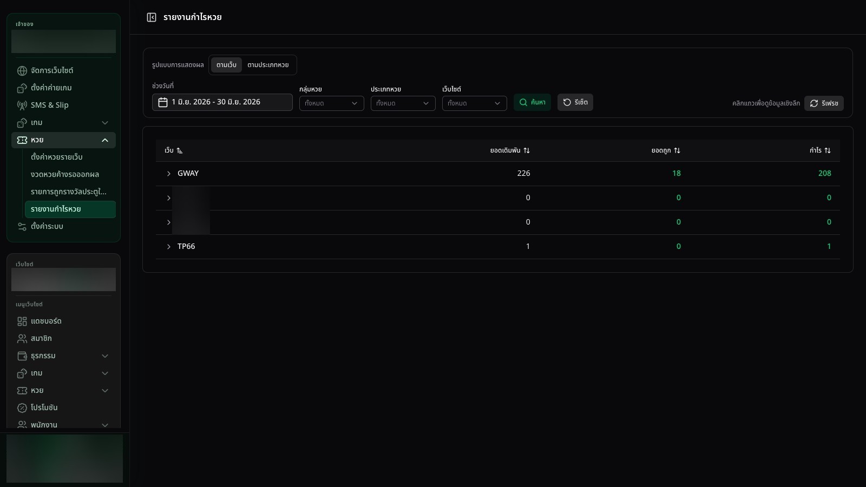Click the สมาชิก users icon
The width and height of the screenshot is (866, 487).
[22, 339]
